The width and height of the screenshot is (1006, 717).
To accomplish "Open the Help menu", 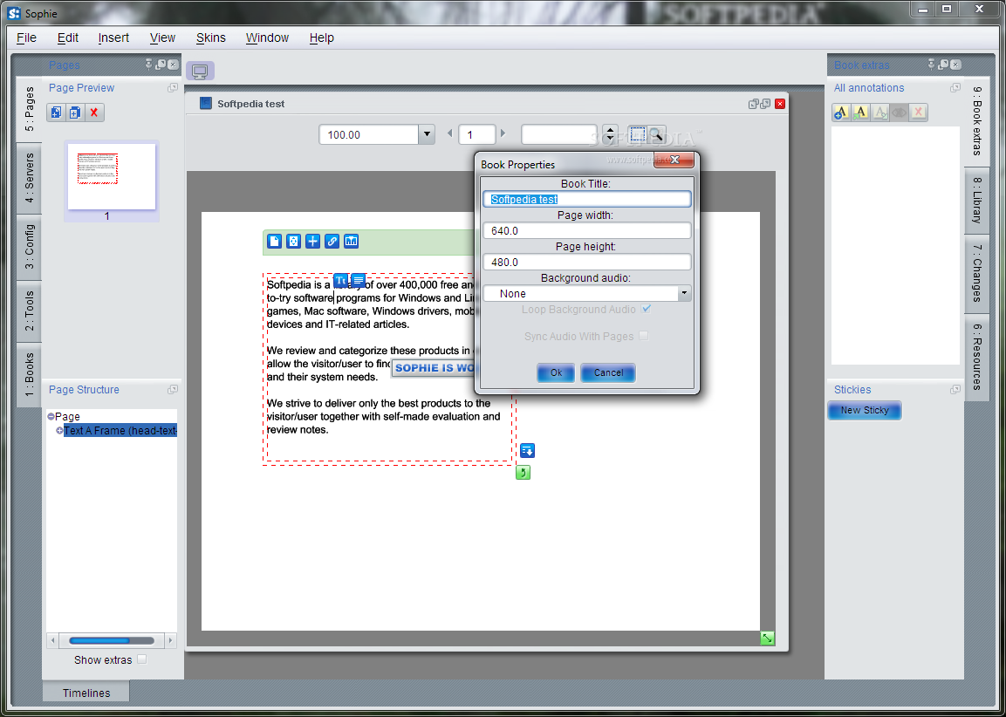I will click(x=321, y=38).
